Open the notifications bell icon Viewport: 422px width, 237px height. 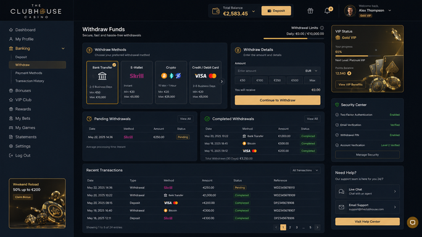(327, 11)
